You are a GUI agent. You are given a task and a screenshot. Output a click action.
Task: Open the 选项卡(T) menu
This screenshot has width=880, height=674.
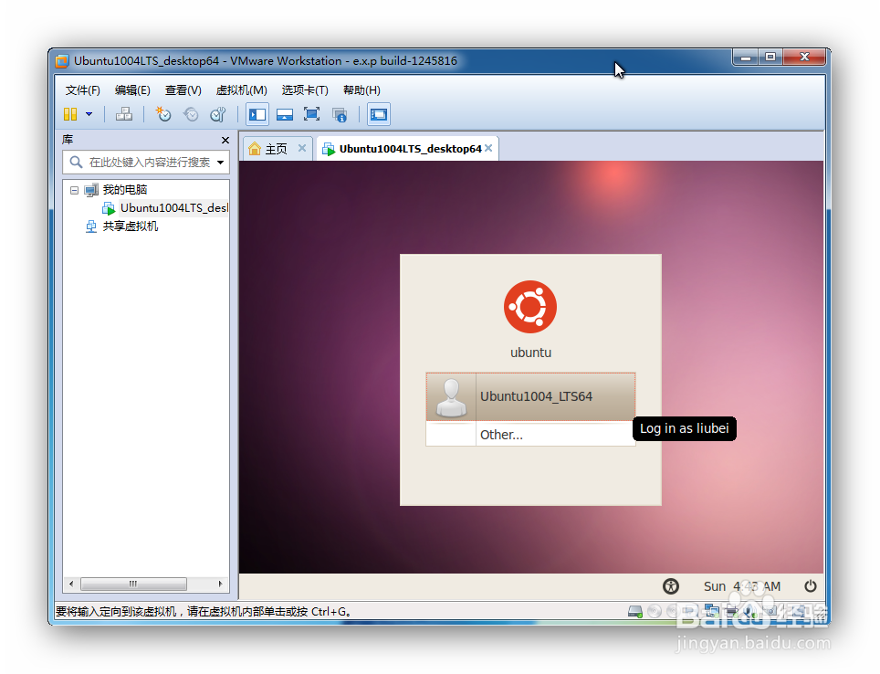(305, 90)
